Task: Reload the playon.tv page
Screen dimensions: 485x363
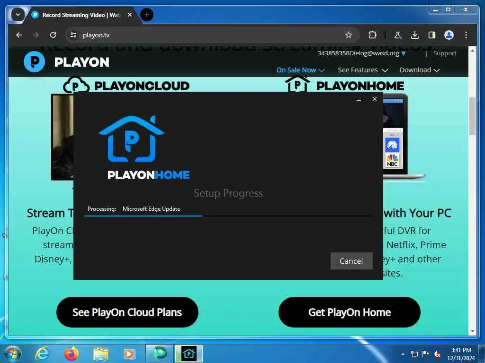Action: click(x=53, y=35)
